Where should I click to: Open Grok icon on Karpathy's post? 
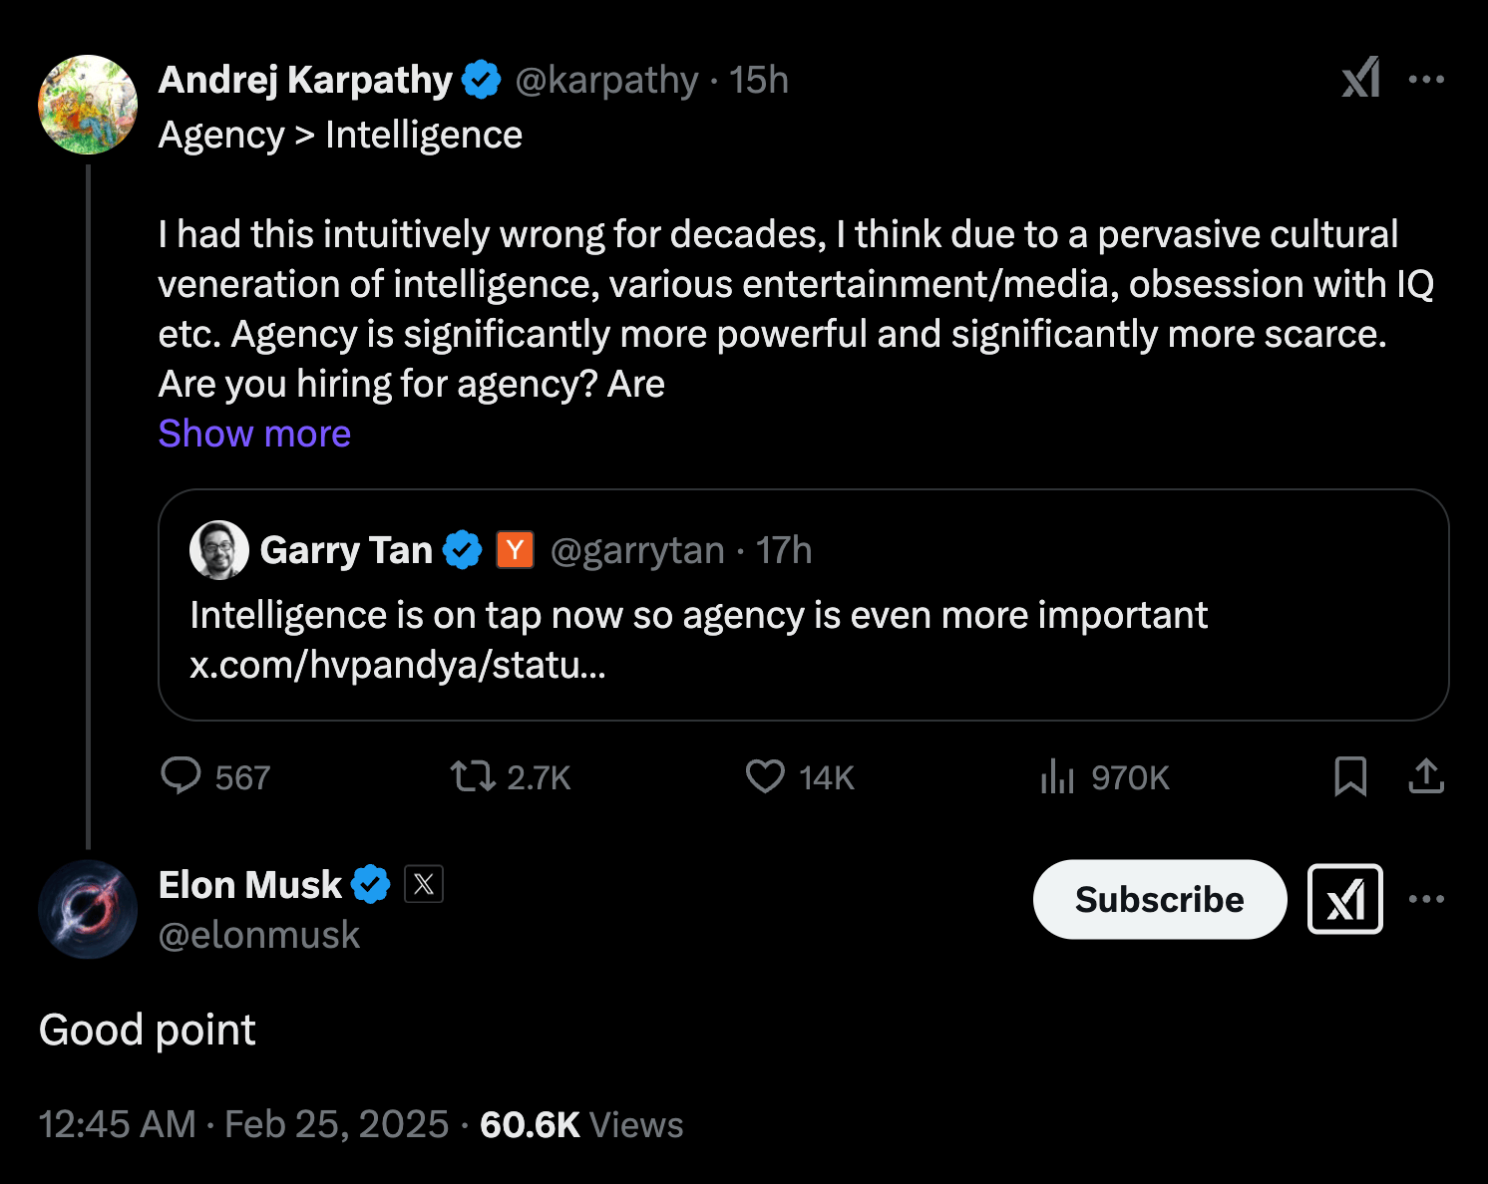(x=1361, y=78)
